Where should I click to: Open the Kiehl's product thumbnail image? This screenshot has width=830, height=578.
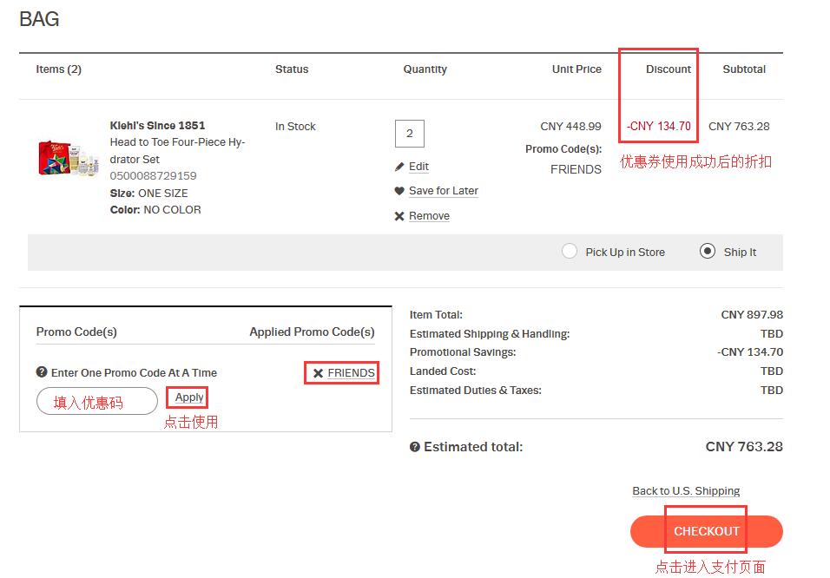click(x=66, y=156)
